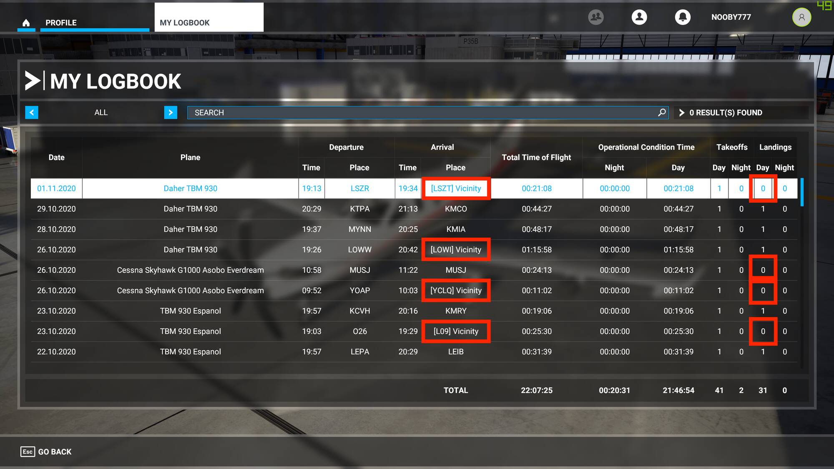Click the left arrow beside ALL filter

[32, 112]
